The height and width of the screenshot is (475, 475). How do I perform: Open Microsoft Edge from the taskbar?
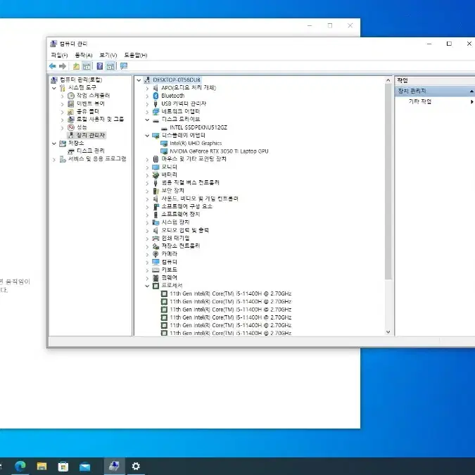pyautogui.click(x=20, y=466)
